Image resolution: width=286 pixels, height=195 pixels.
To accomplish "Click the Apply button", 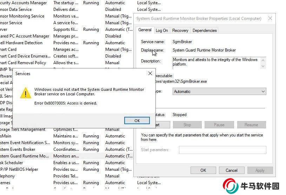I will [260, 170].
